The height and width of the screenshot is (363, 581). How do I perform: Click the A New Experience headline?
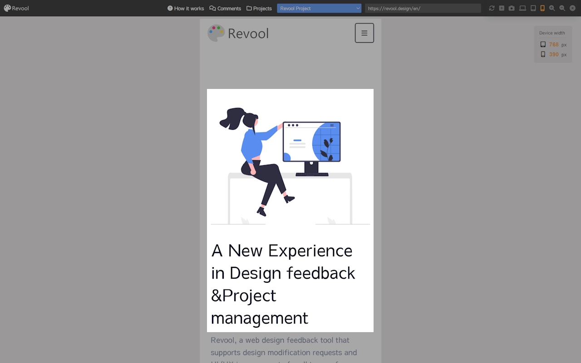tap(283, 284)
